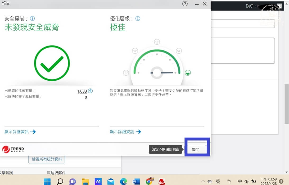
Task: Open Google Chrome from the taskbar
Action: coord(149,181)
